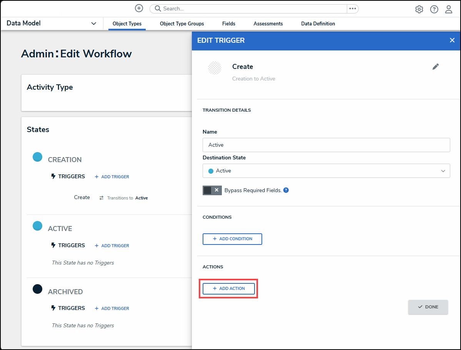Open the search options ellipsis
This screenshot has width=461, height=350.
coord(353,8)
